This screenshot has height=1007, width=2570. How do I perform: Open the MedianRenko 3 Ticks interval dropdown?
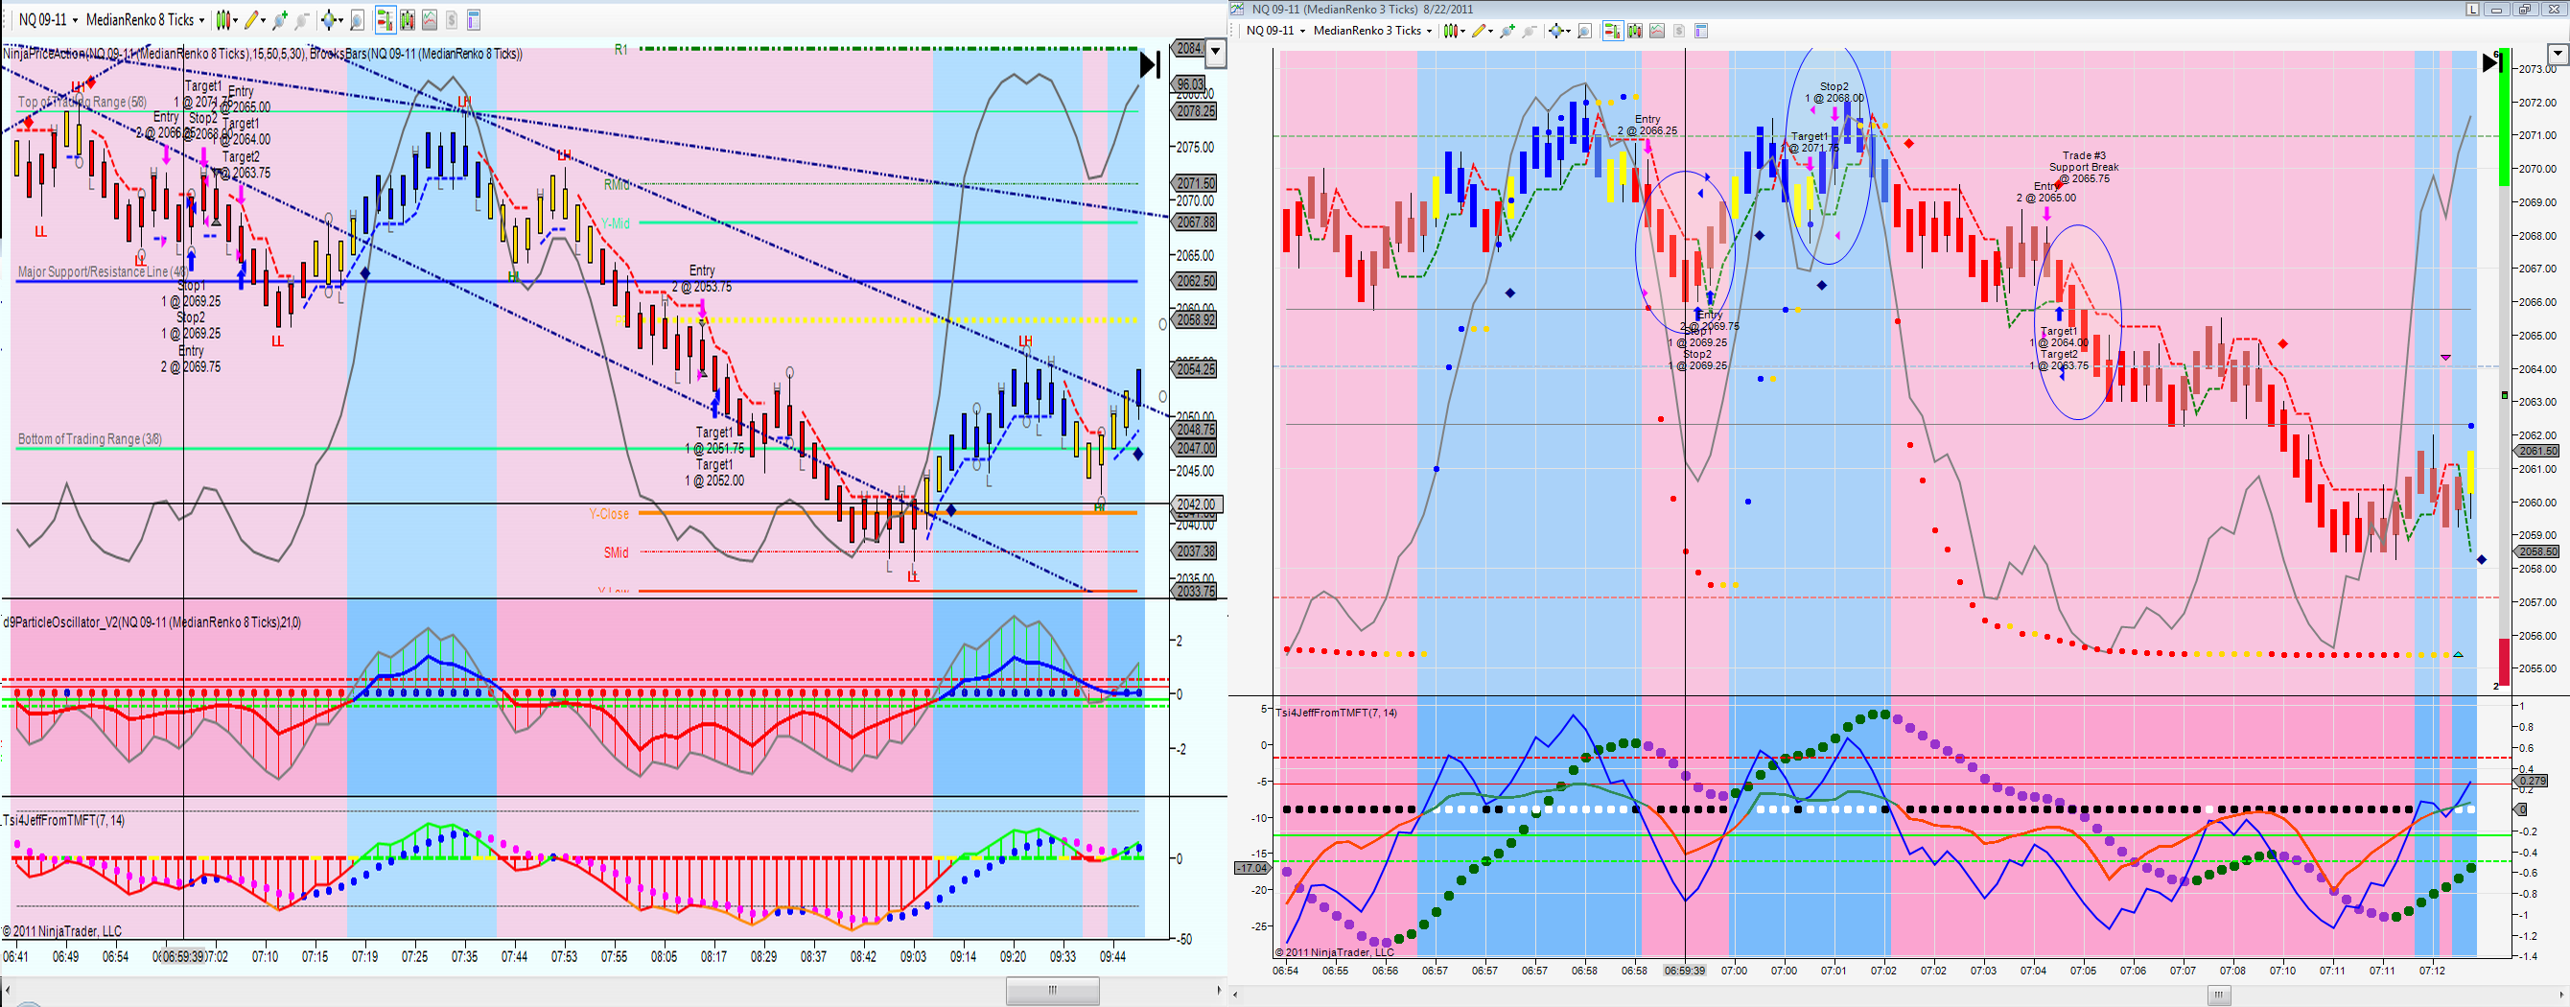tap(1372, 31)
